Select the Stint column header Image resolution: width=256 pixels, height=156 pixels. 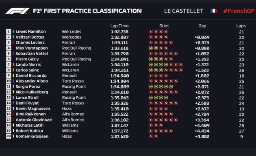click(x=164, y=26)
